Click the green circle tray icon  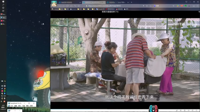tap(5, 91)
